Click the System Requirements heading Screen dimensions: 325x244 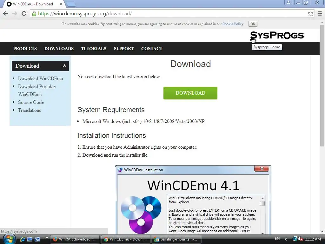(111, 110)
